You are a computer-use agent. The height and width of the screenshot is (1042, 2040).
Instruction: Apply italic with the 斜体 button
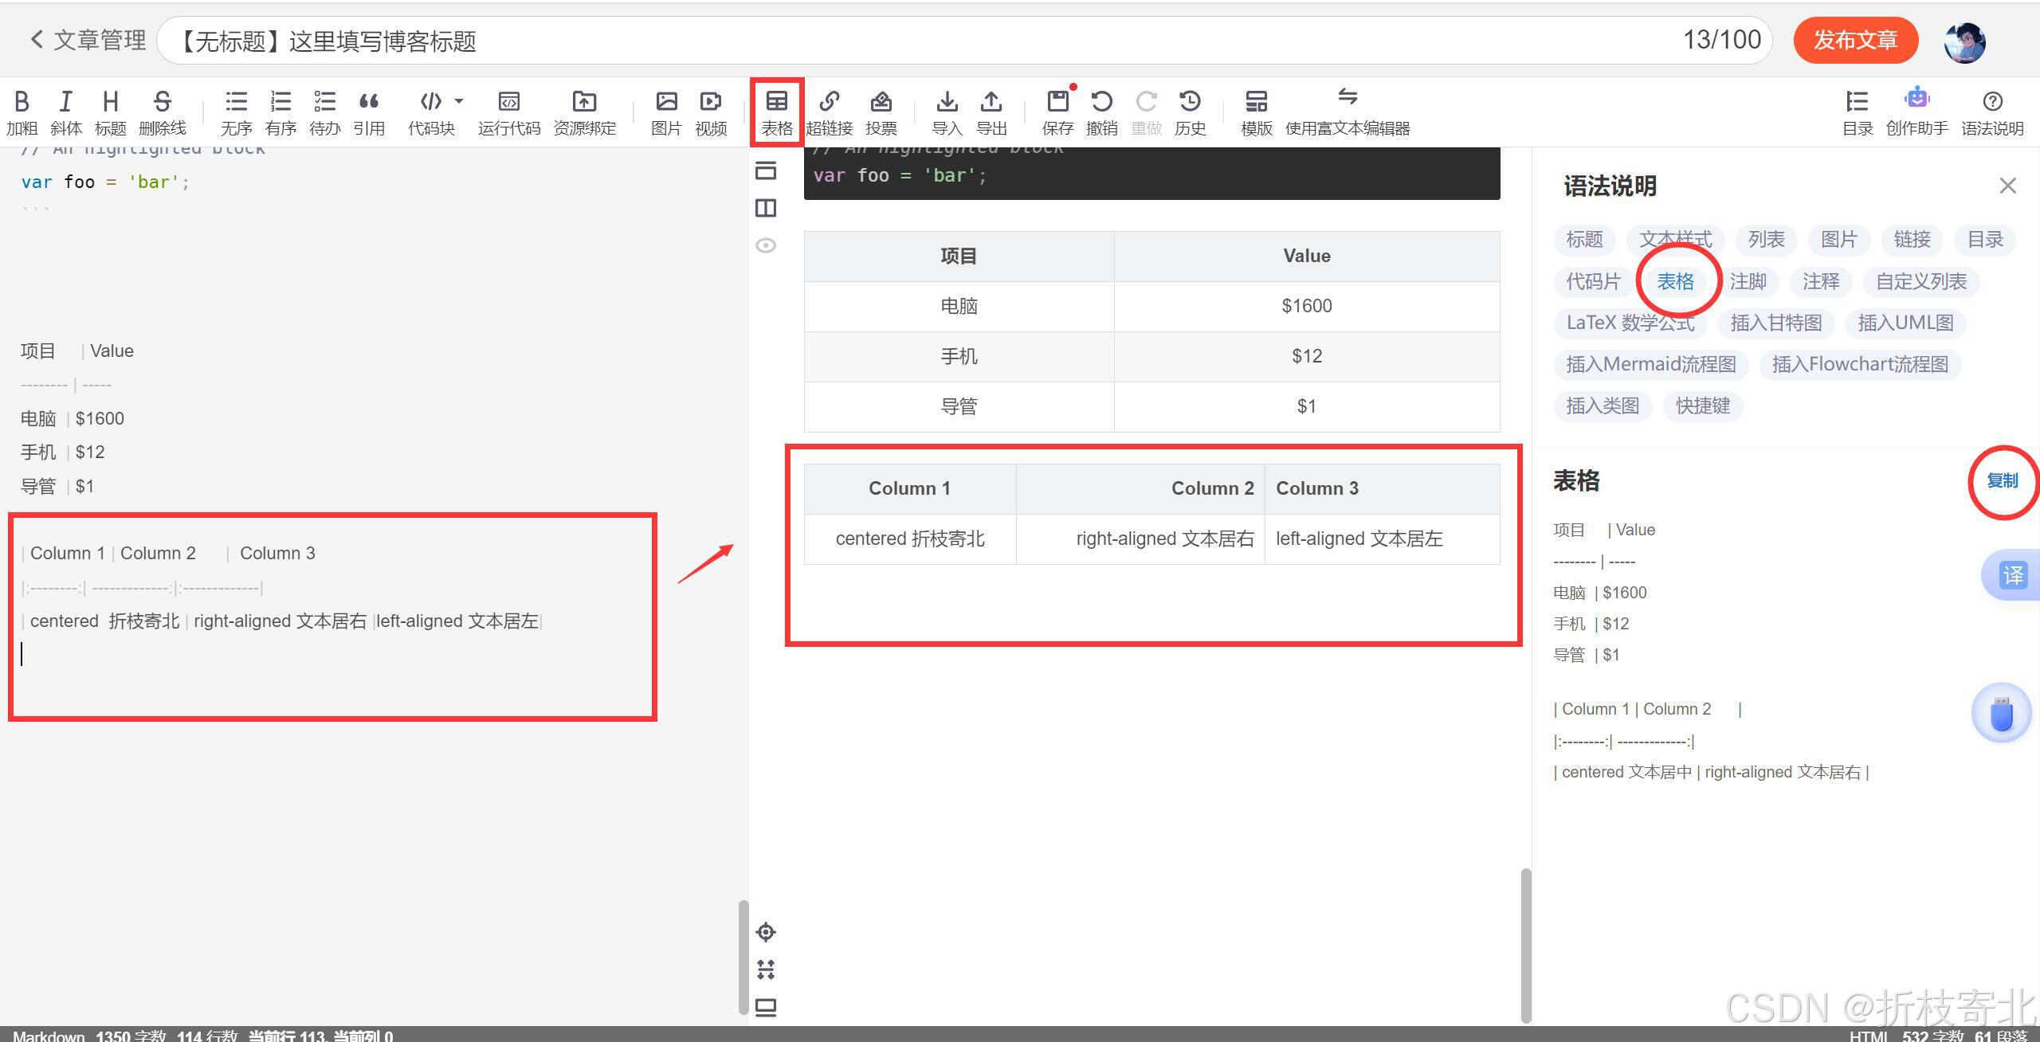point(65,112)
